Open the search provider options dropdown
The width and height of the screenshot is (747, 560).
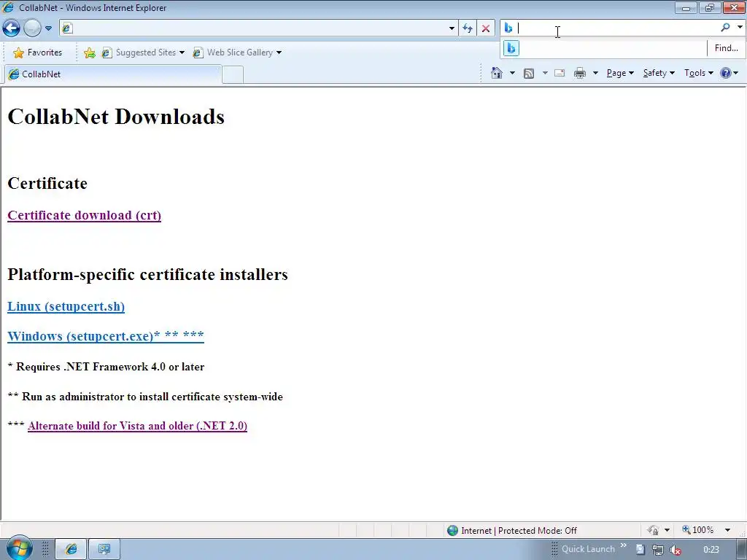coord(740,28)
